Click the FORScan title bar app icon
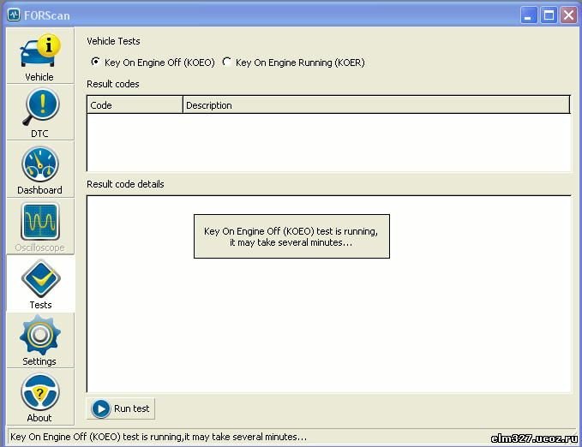This screenshot has width=582, height=447. [x=14, y=15]
